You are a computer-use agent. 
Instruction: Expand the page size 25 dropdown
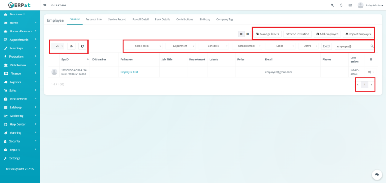(59, 46)
